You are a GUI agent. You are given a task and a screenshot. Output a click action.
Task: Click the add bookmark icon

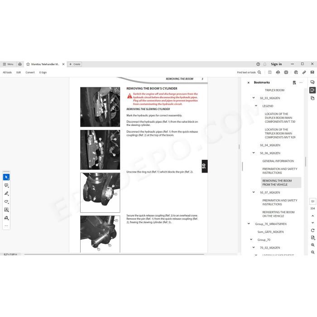coord(294,82)
